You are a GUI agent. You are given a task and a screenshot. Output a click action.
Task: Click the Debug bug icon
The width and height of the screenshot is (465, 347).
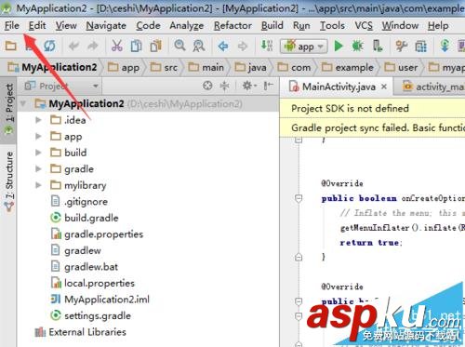[357, 47]
